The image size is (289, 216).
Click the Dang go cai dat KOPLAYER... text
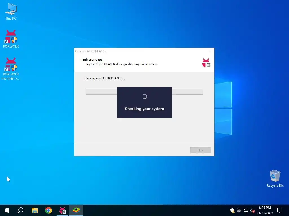coord(105,78)
